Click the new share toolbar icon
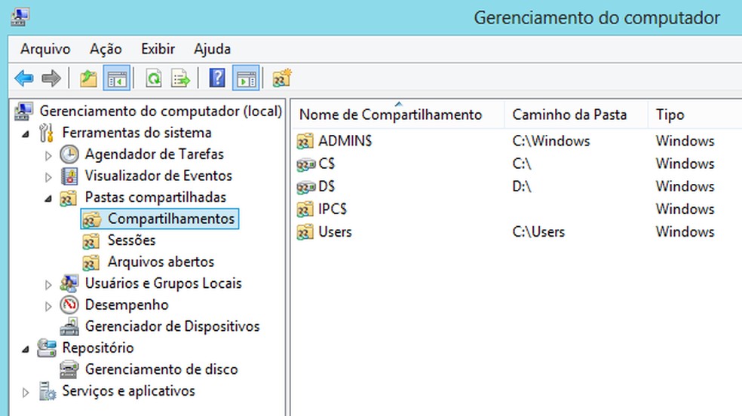Image resolution: width=742 pixels, height=416 pixels. 282,78
